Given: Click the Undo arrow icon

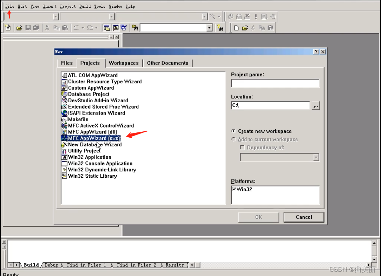Looking at the screenshot, I should 77,28.
